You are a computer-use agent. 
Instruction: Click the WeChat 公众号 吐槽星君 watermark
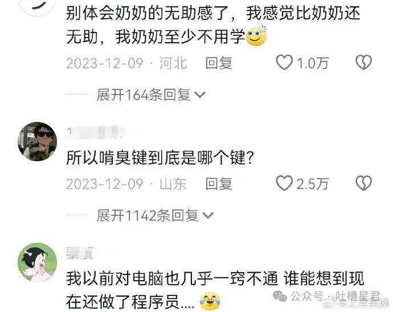326,296
